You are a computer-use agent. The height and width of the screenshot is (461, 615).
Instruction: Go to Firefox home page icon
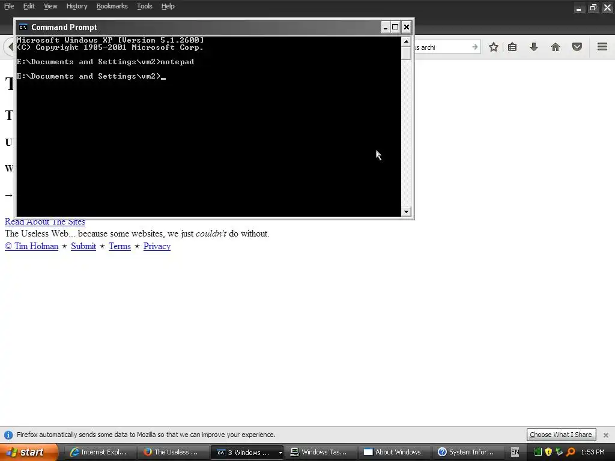556,47
